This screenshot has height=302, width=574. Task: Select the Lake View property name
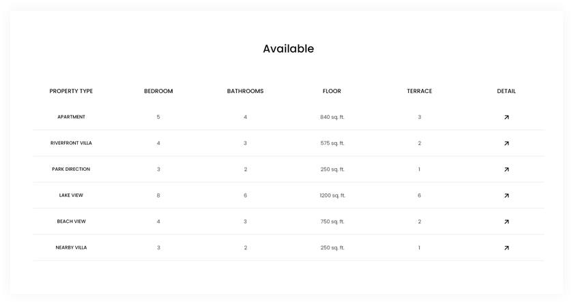point(71,195)
